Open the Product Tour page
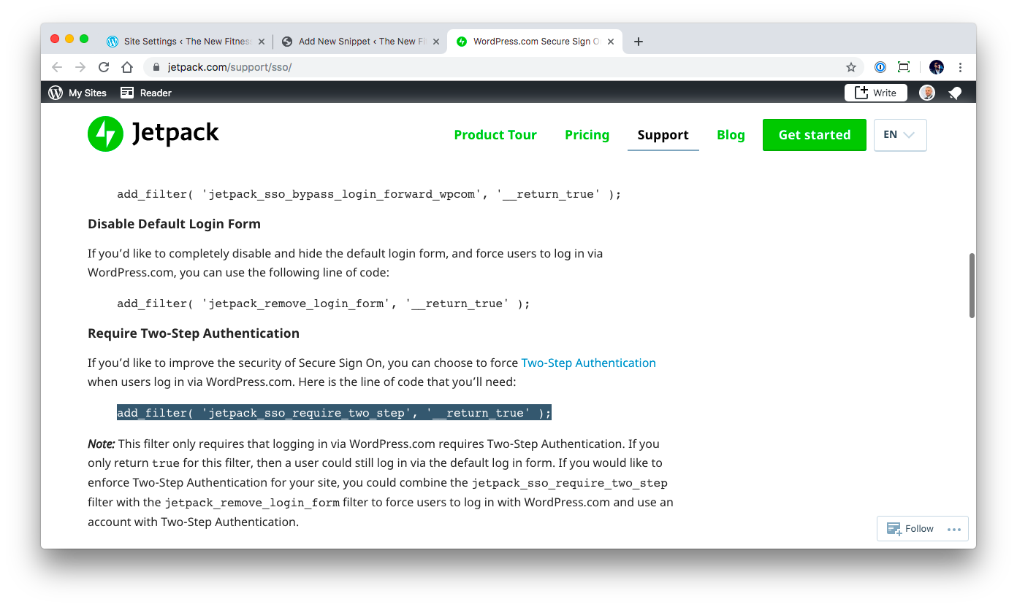The image size is (1017, 607). coord(495,135)
